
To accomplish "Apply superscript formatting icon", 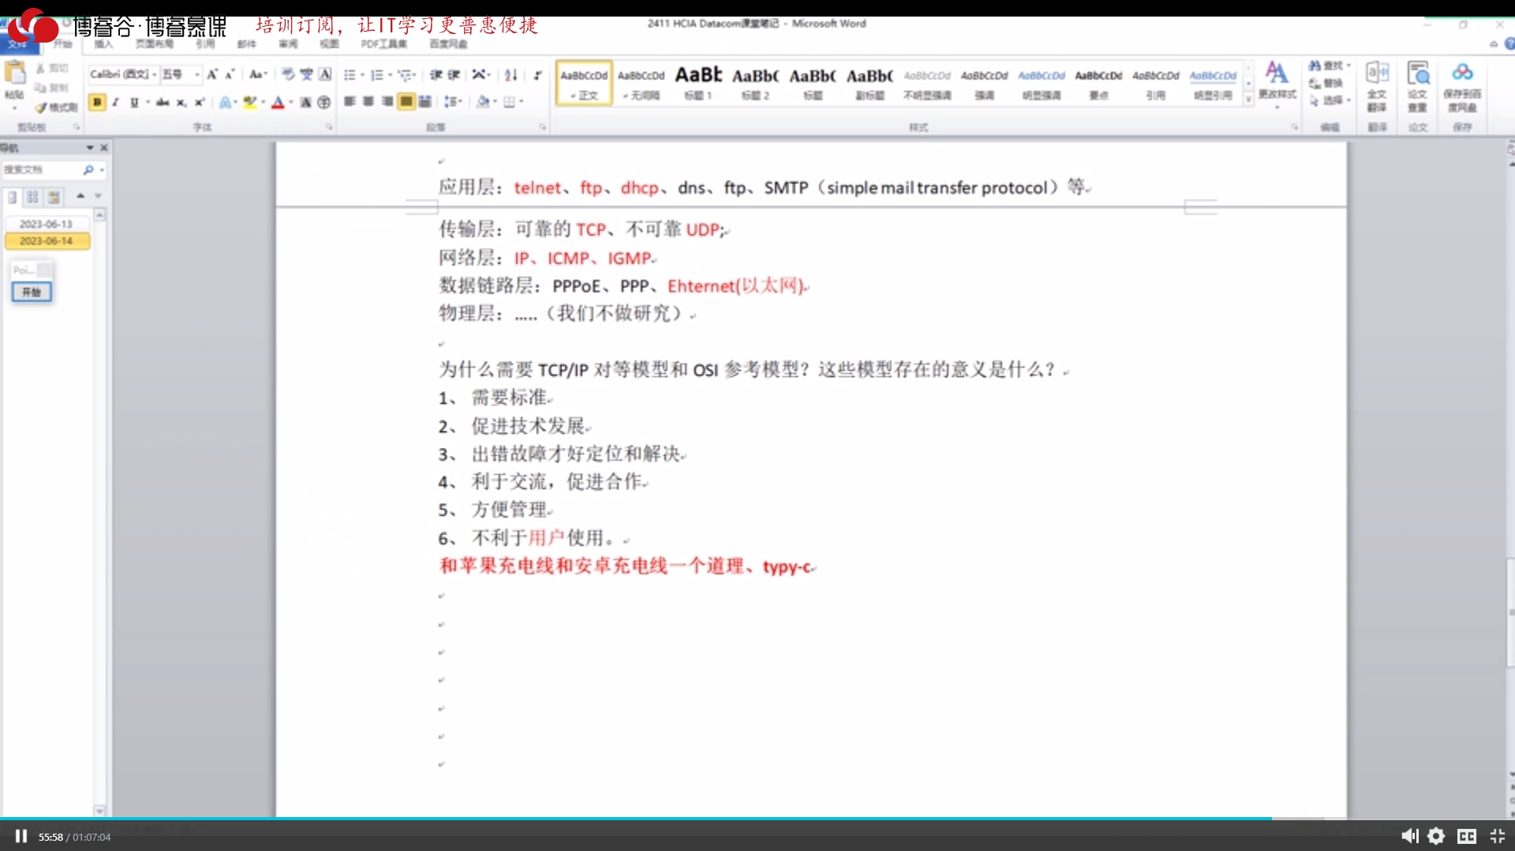I will (x=200, y=103).
